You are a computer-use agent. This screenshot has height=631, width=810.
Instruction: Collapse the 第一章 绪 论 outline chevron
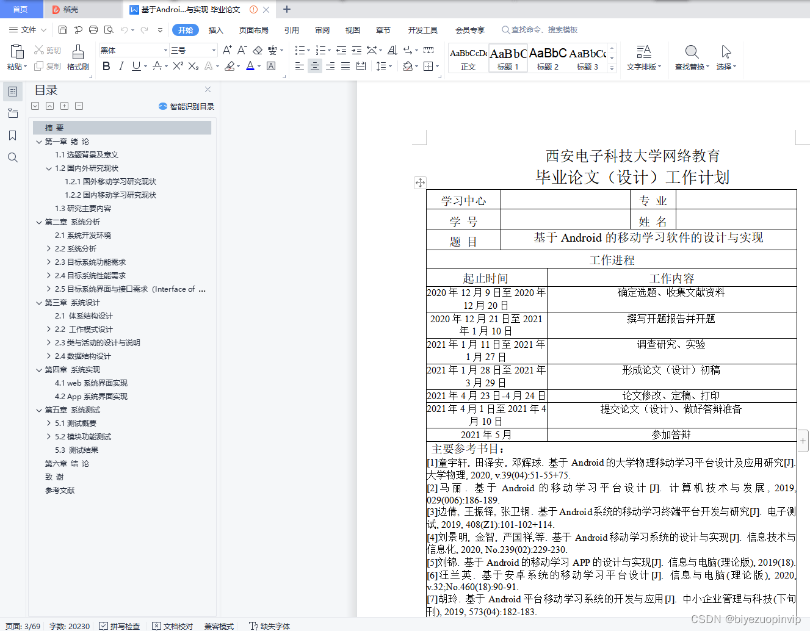point(38,141)
